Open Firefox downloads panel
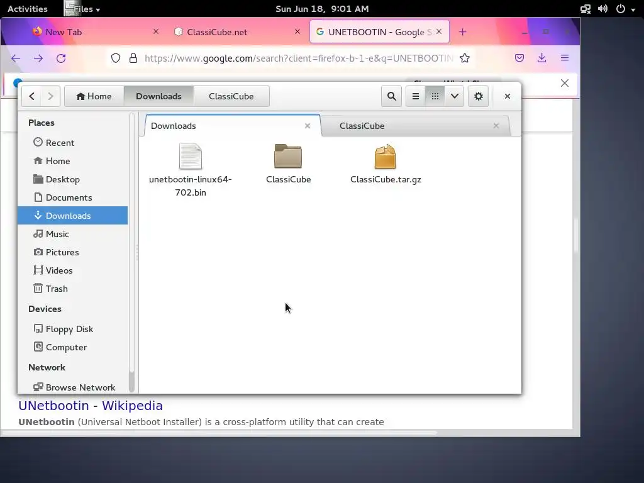644x483 pixels. (541, 58)
